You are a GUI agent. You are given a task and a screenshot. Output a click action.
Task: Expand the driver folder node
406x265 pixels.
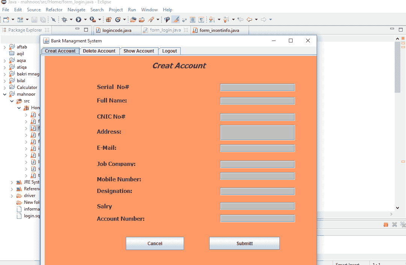12,196
